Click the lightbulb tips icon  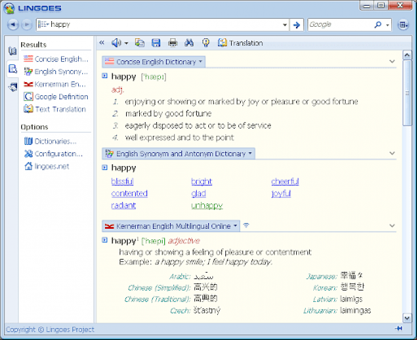coord(205,43)
